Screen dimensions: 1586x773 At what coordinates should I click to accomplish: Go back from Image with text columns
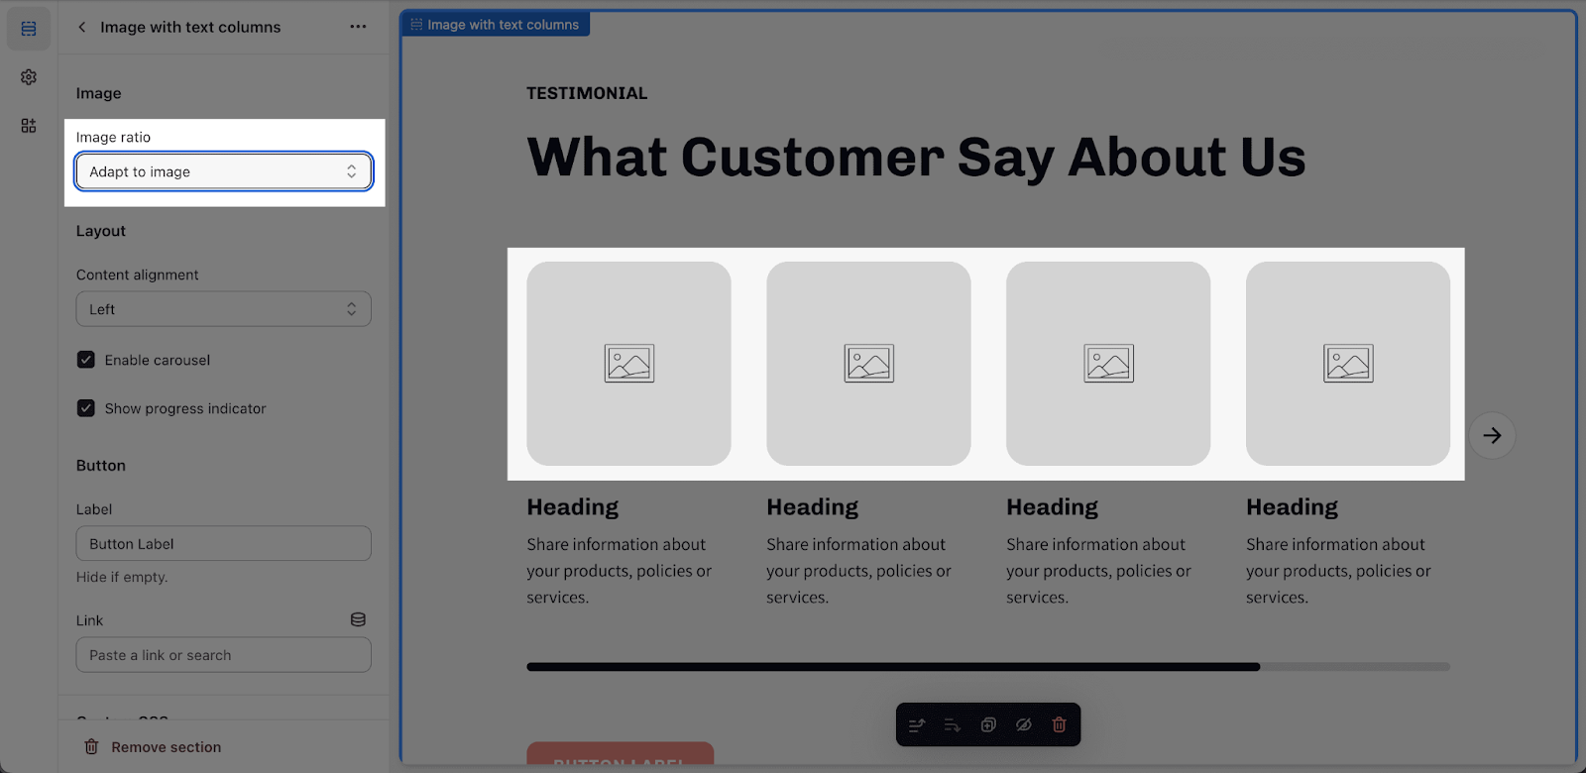82,27
